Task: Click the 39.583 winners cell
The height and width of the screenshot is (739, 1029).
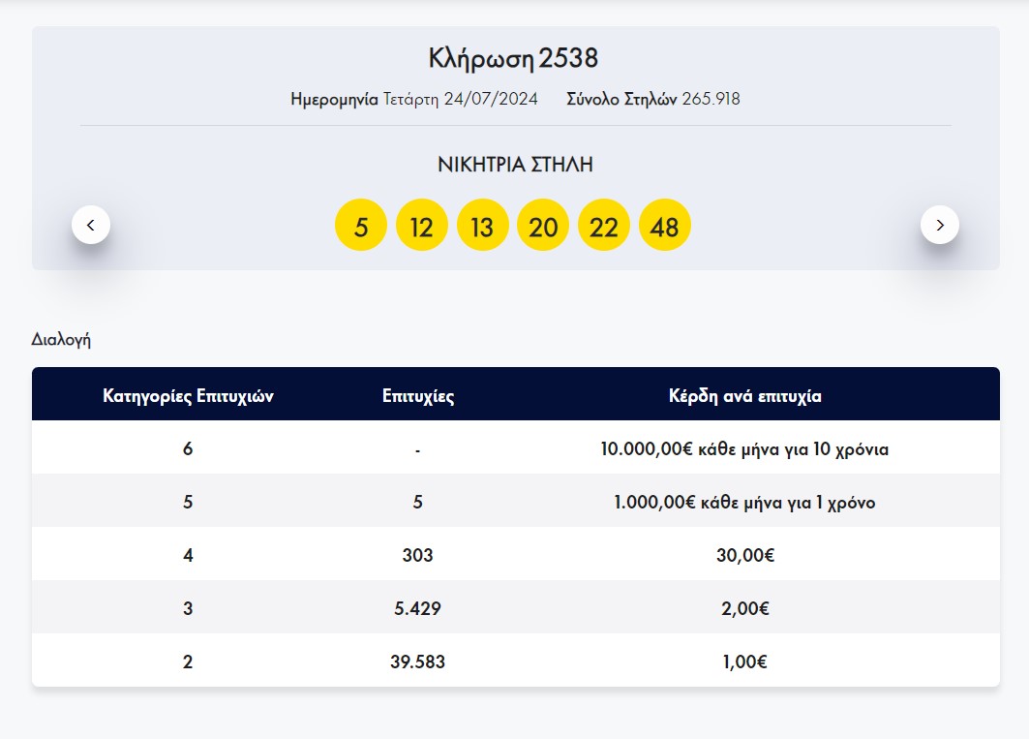Action: pos(418,662)
